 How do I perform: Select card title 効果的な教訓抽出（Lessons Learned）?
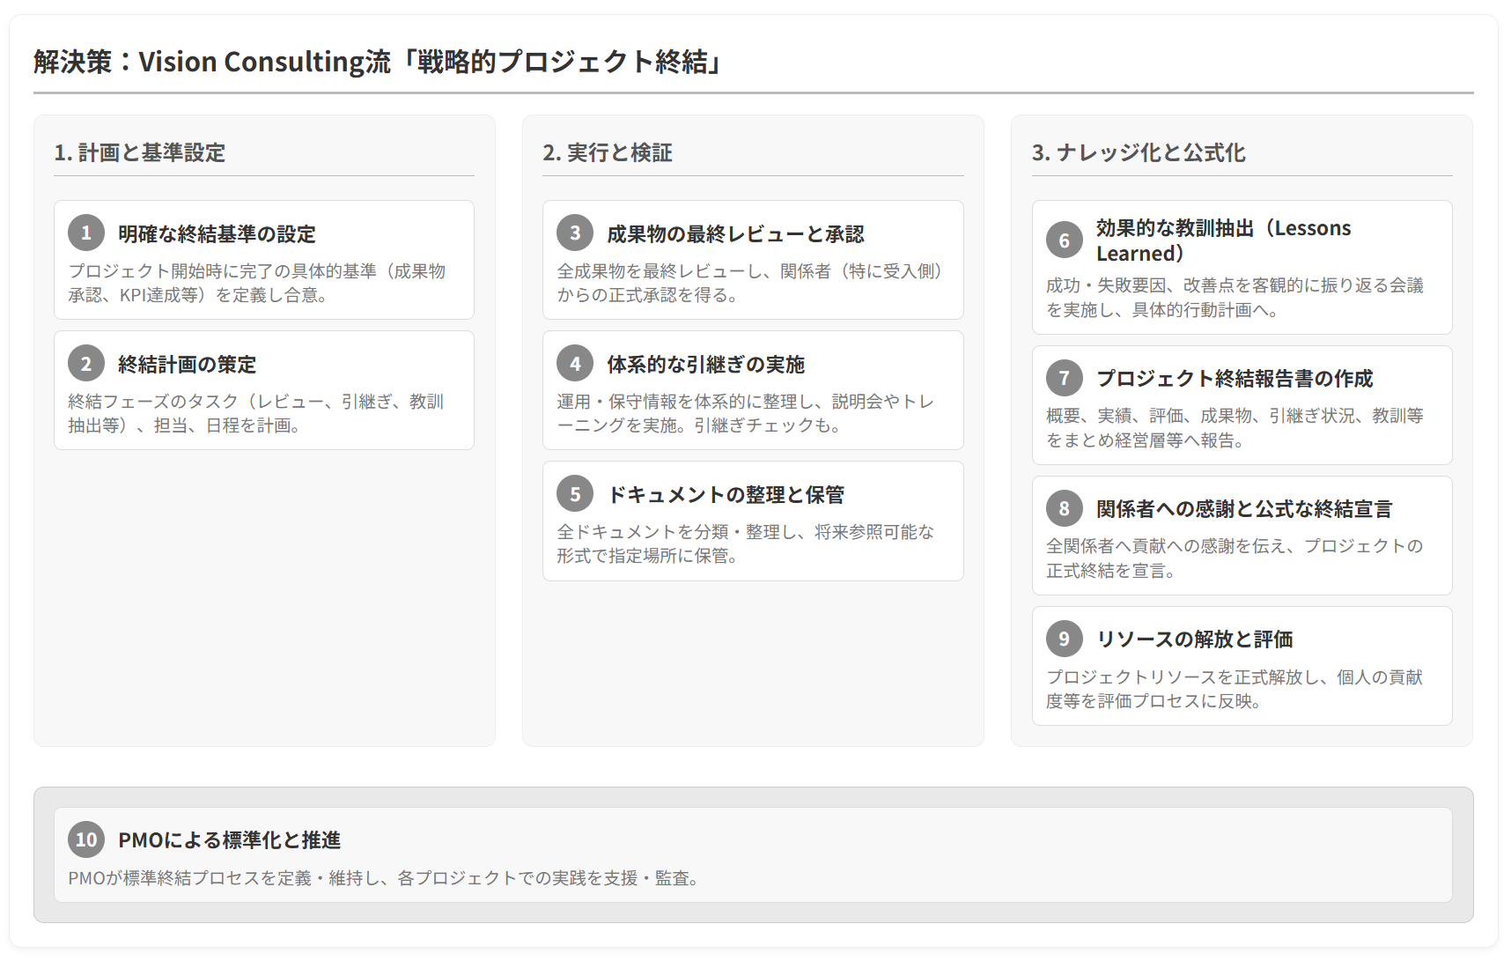pos(1224,240)
